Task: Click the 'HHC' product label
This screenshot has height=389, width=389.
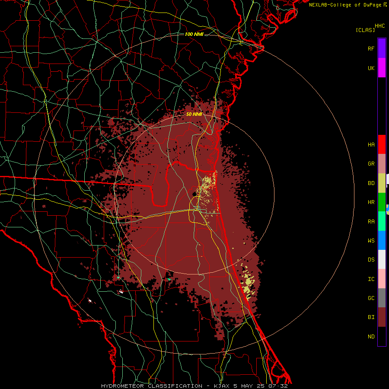Action: click(379, 26)
